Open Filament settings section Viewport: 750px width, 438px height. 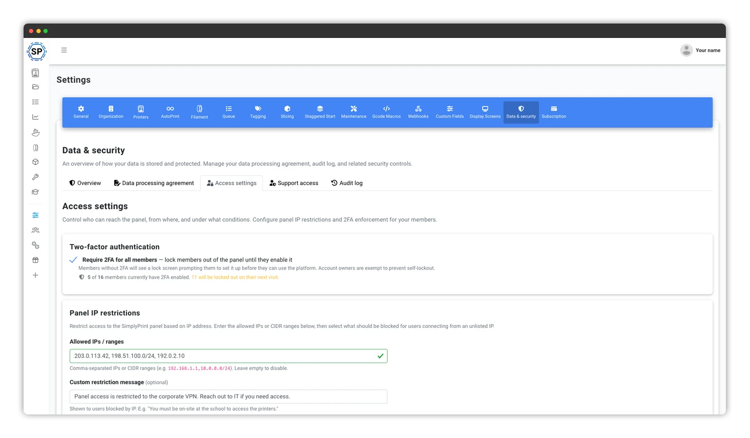(199, 112)
